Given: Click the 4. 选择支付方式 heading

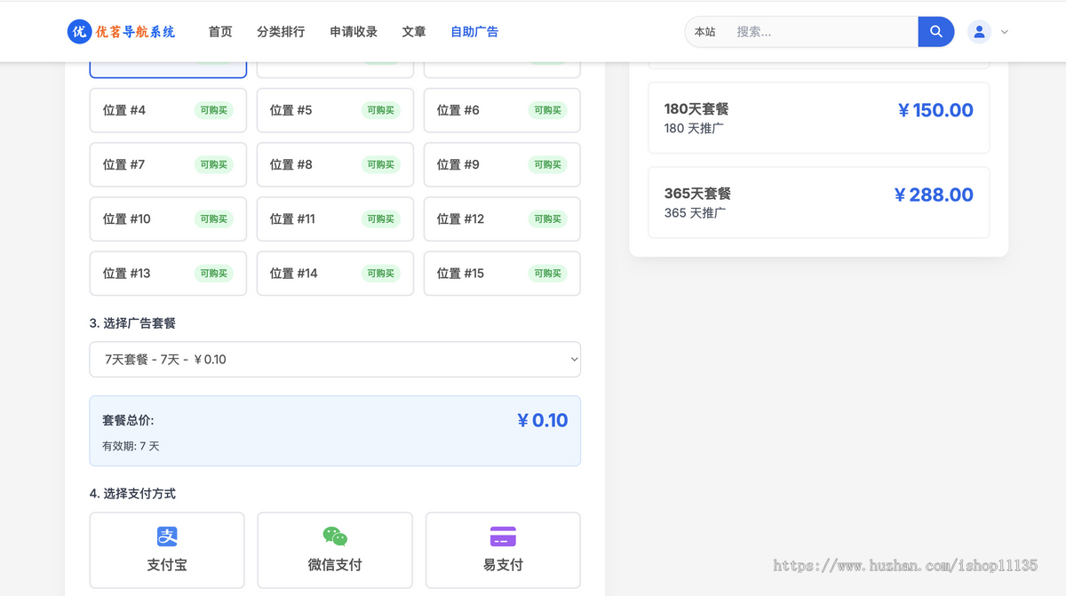Looking at the screenshot, I should coord(132,493).
